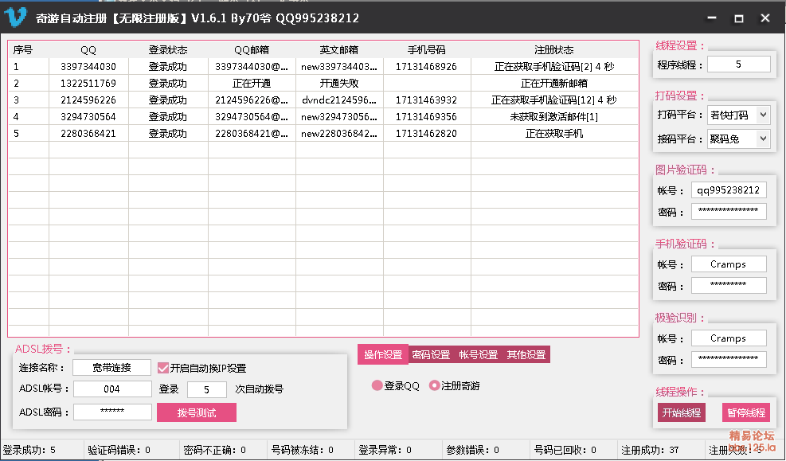Switch to the 密码设置 tab
Screen dimensions: 786x461
[431, 354]
